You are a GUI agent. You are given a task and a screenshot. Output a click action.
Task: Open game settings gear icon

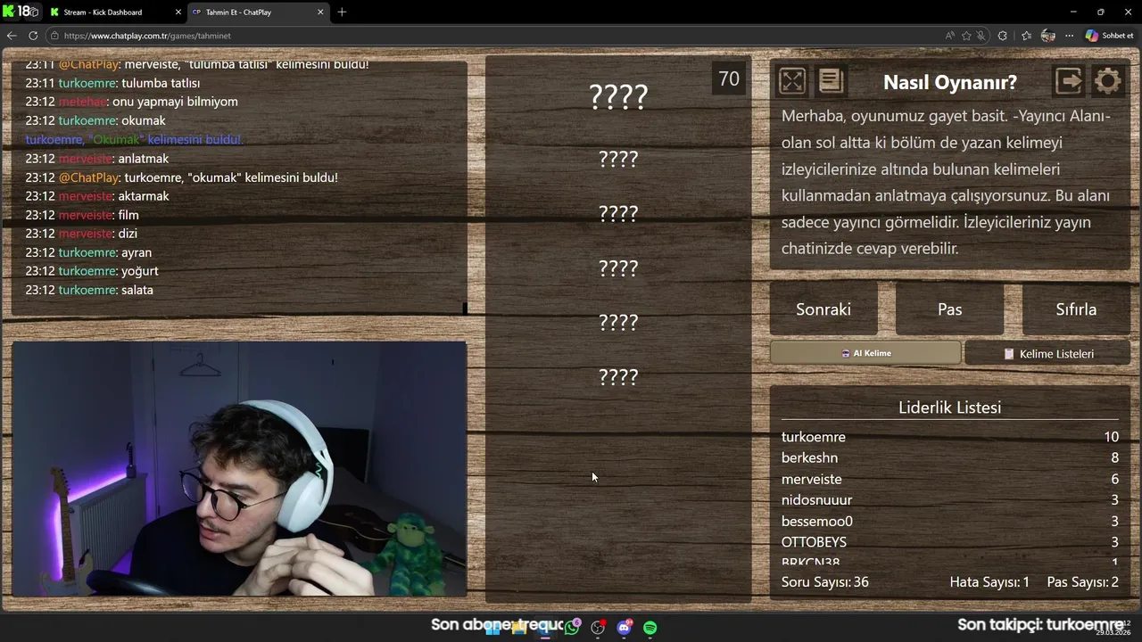pyautogui.click(x=1107, y=81)
